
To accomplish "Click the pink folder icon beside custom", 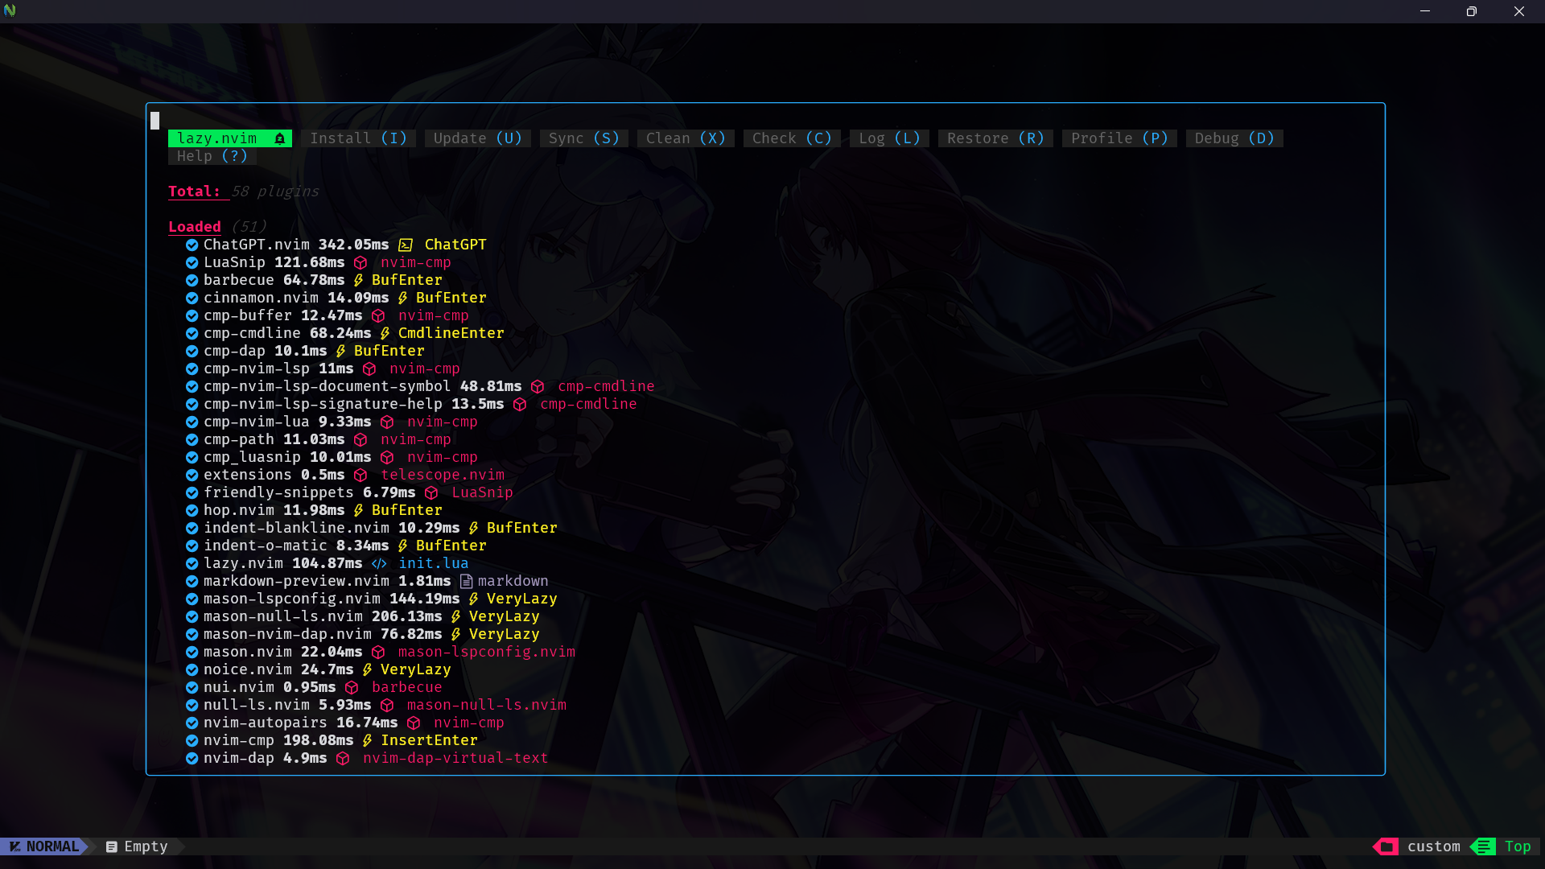I will coord(1386,846).
